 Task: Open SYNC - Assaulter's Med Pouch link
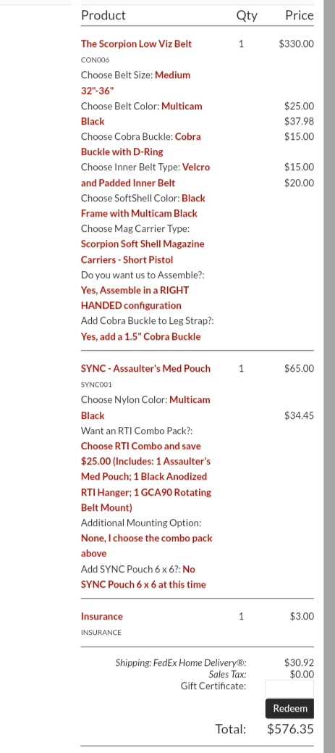click(x=145, y=368)
